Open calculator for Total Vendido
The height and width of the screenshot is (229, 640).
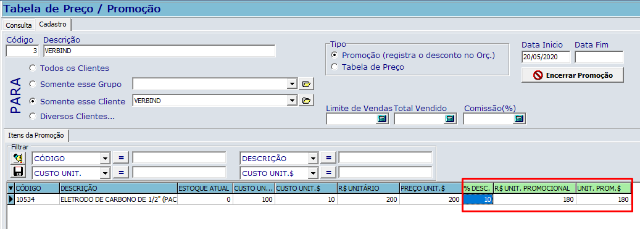click(450, 119)
